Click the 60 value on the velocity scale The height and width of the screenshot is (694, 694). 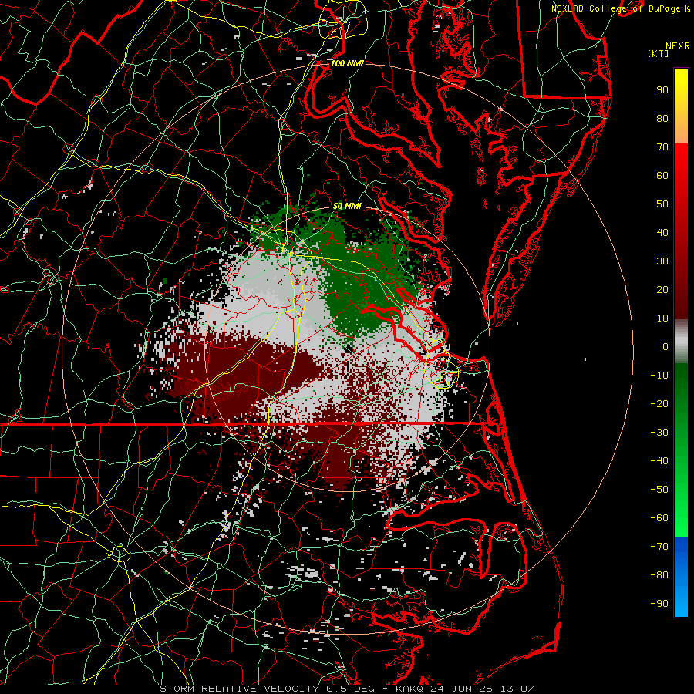tap(662, 175)
